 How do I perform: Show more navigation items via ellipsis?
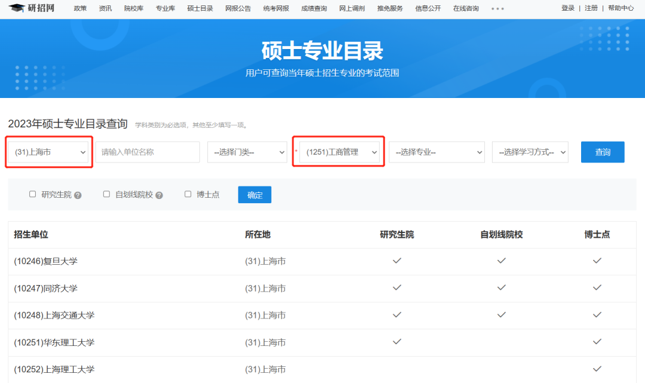click(497, 8)
